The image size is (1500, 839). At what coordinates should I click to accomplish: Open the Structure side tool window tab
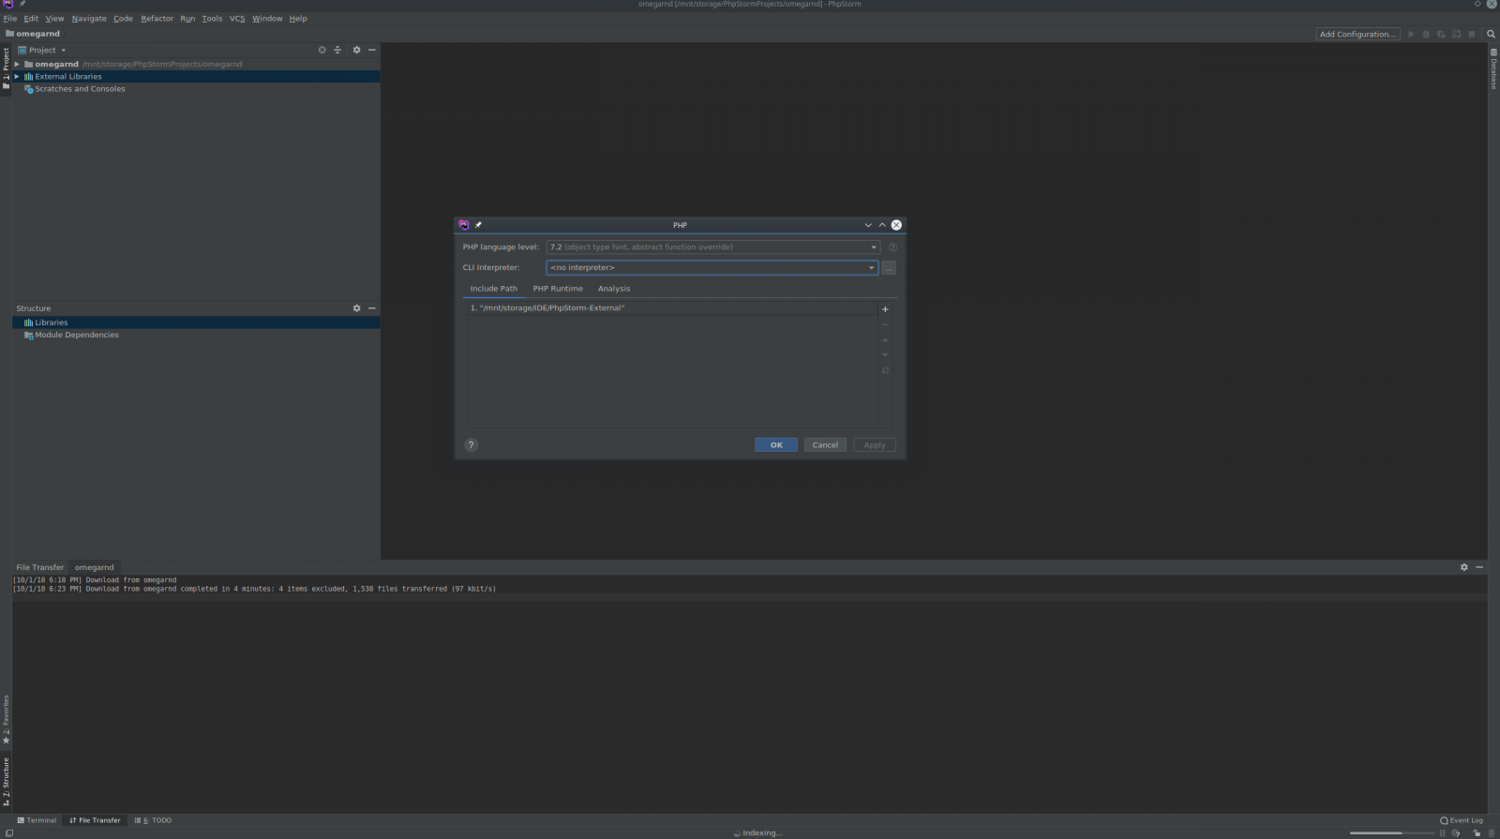tap(6, 782)
